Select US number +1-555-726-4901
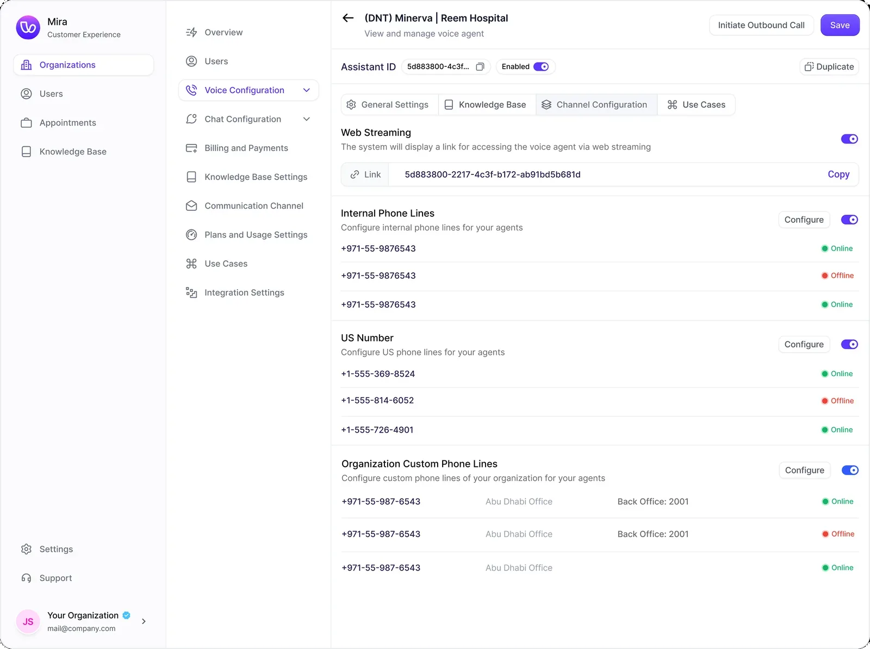Image resolution: width=870 pixels, height=649 pixels. (x=377, y=430)
